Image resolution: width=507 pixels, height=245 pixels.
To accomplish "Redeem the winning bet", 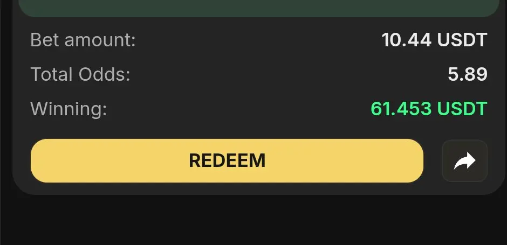I will [x=227, y=161].
